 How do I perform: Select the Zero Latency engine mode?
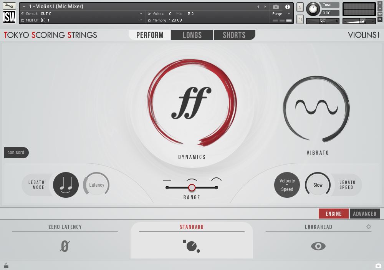(x=65, y=227)
